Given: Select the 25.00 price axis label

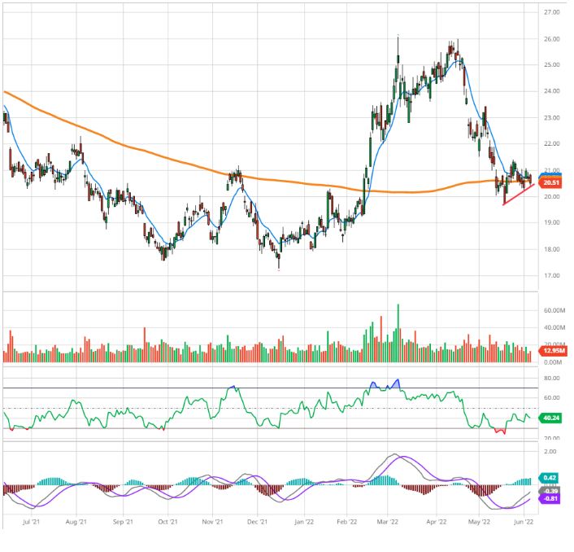Looking at the screenshot, I should coord(551,65).
